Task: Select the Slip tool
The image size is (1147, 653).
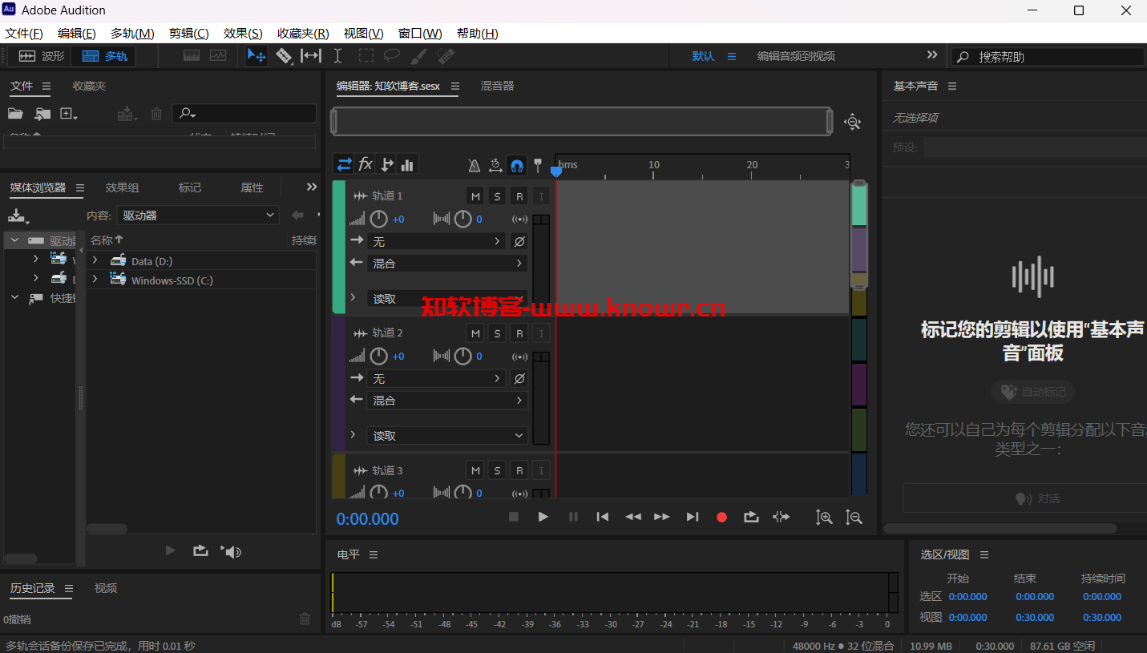Action: coord(310,56)
